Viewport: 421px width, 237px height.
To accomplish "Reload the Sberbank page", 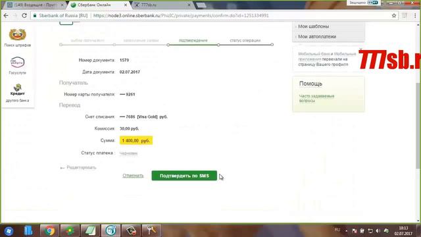I will (24, 16).
